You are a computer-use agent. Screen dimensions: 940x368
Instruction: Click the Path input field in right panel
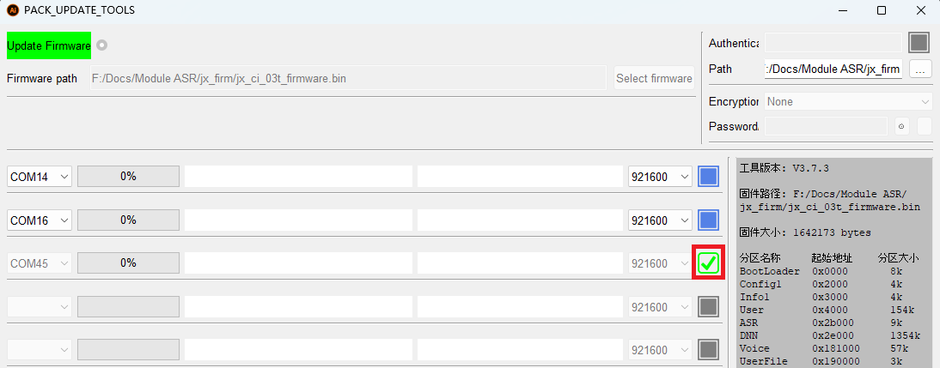[x=833, y=69]
